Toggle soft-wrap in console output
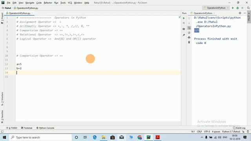 (189, 28)
